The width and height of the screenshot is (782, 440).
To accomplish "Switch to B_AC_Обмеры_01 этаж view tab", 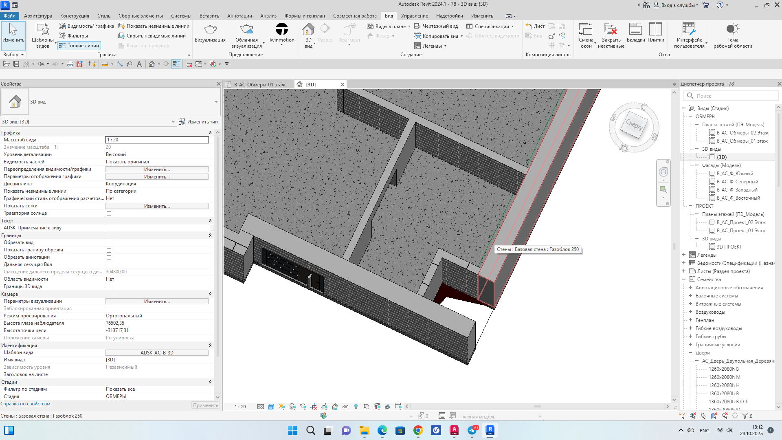I will [x=259, y=85].
